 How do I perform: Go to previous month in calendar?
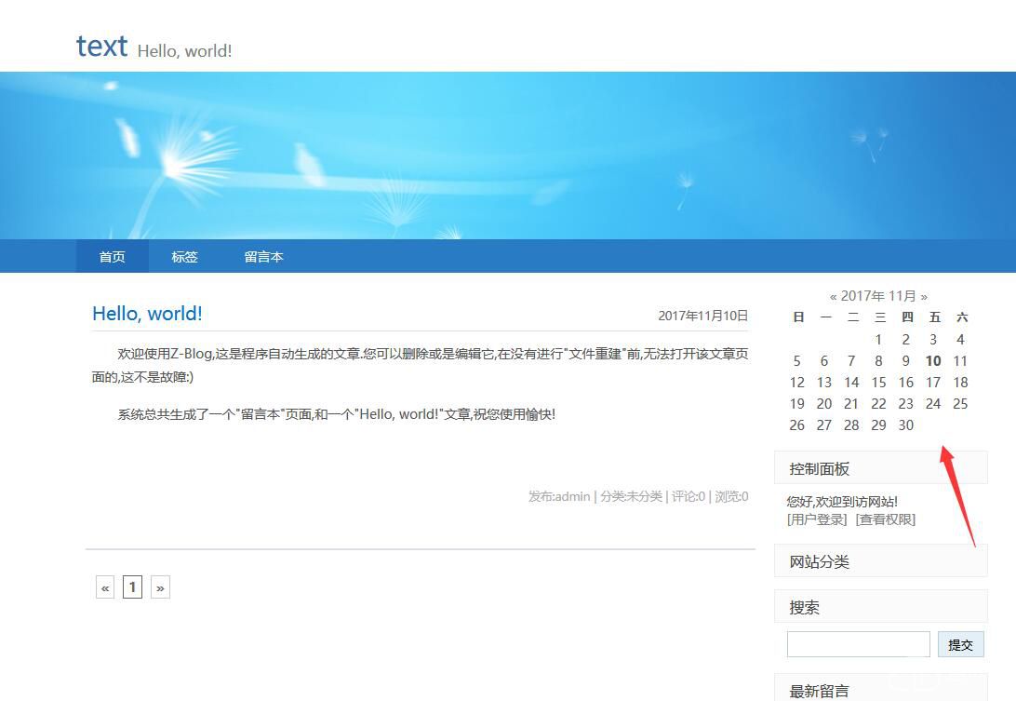pyautogui.click(x=834, y=296)
